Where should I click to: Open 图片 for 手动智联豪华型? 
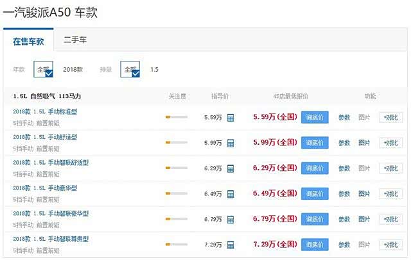click(x=364, y=219)
